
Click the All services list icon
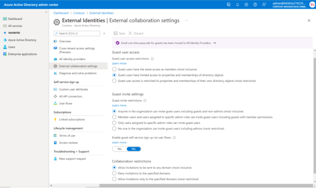pyautogui.click(x=5, y=26)
